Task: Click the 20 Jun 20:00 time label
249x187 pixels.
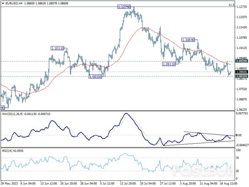Action: click(68, 184)
